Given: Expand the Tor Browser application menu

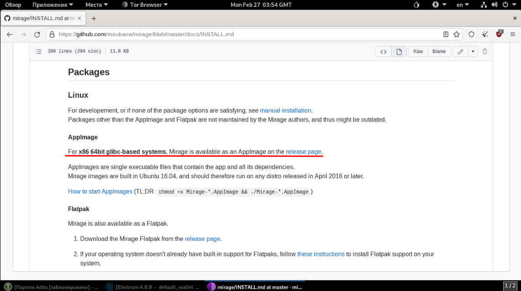Looking at the screenshot, I should 145,5.
